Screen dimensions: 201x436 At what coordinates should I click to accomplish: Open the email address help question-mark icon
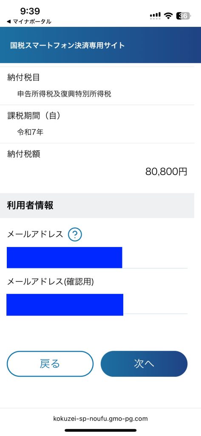pos(75,235)
